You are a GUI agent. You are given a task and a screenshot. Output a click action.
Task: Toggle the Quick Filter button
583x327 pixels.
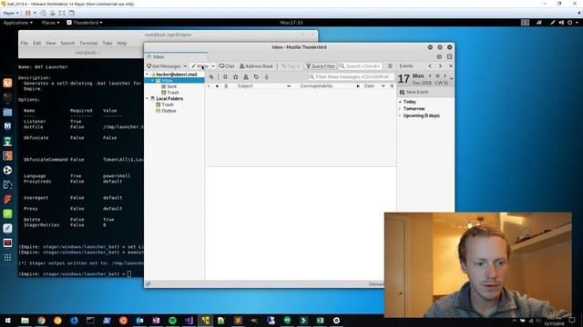321,66
